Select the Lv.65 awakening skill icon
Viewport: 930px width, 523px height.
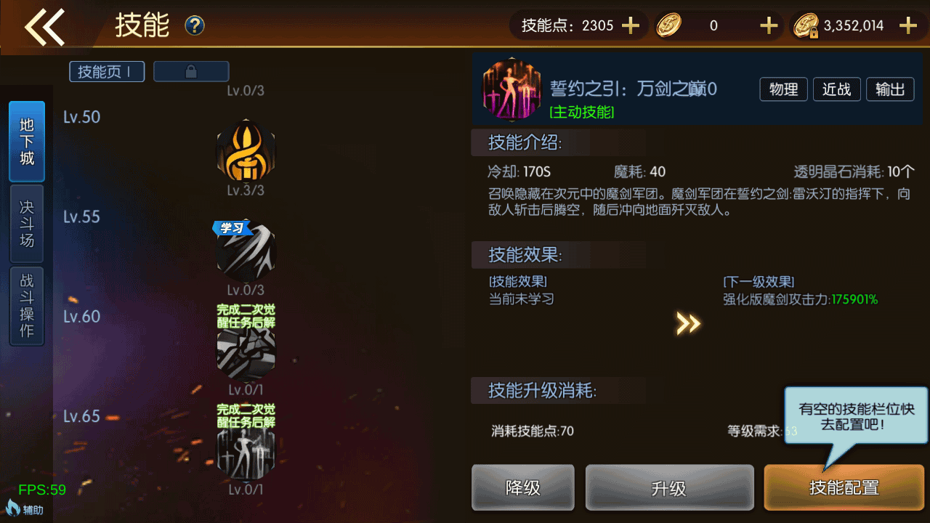click(x=246, y=453)
